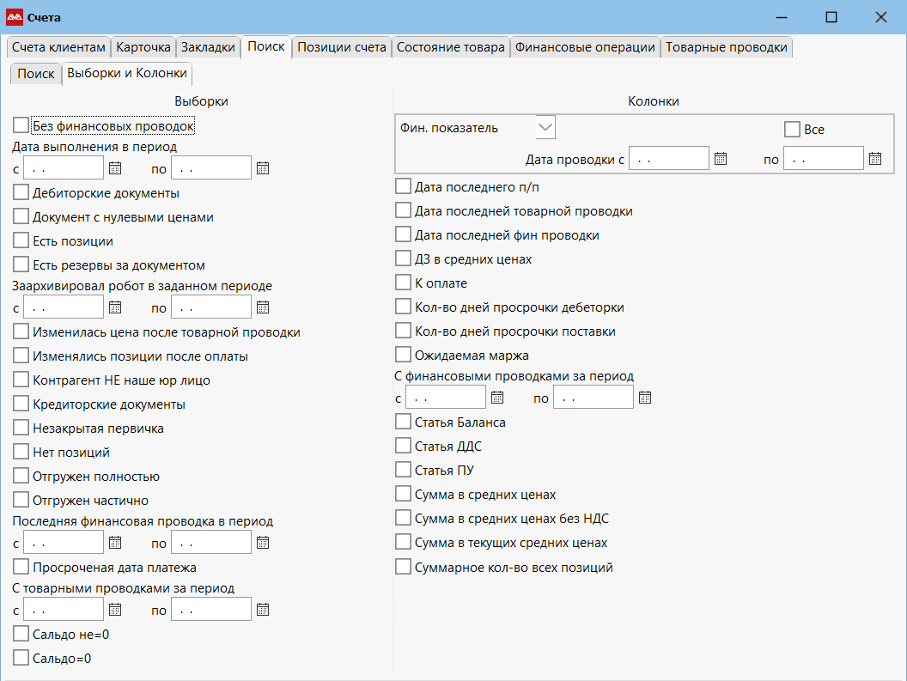Open calendar for 'Заархивировал робот' start date
Screen dimensions: 907x681
pyautogui.click(x=115, y=307)
